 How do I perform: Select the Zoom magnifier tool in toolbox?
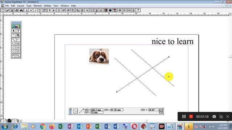click(x=18, y=56)
